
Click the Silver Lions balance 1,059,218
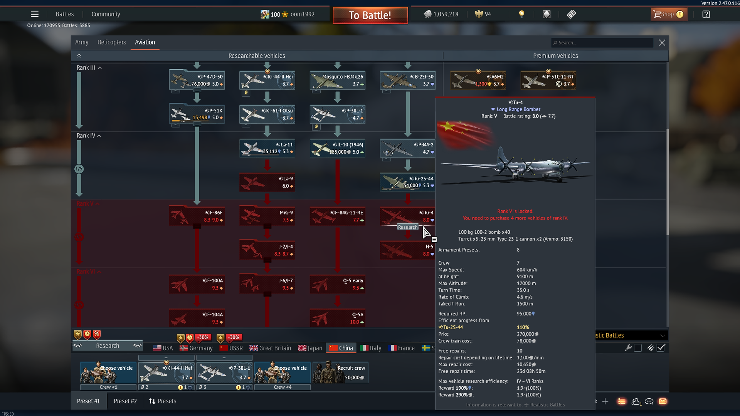point(441,14)
